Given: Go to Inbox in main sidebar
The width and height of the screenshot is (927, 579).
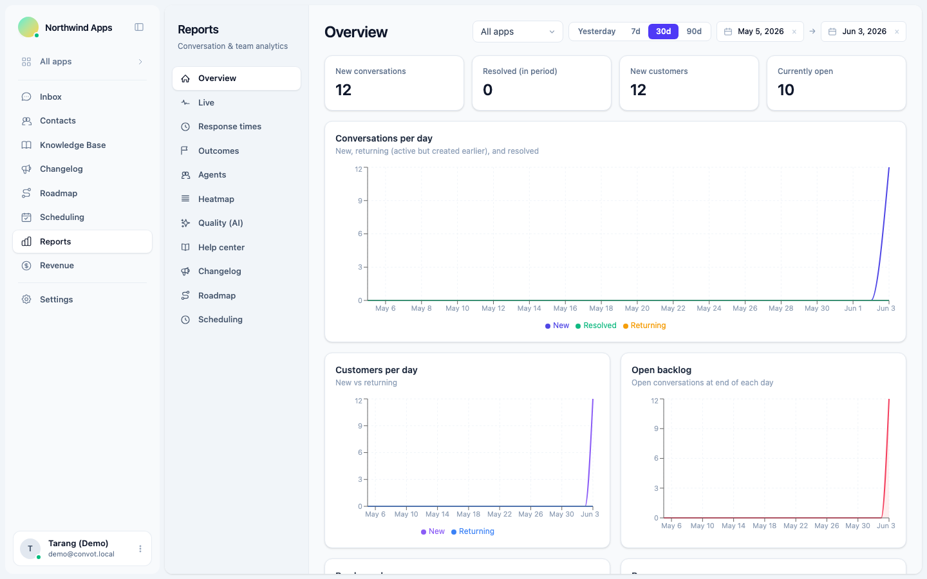Looking at the screenshot, I should tap(82, 97).
